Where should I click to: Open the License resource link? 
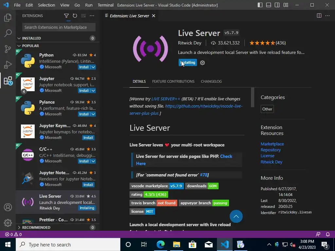pos(268,156)
